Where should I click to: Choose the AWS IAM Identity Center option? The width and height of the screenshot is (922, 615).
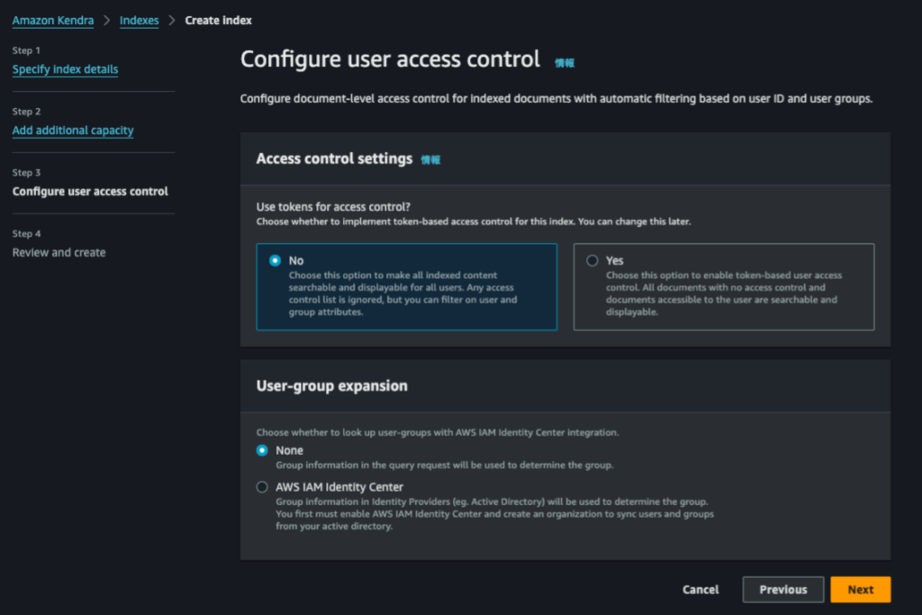(x=263, y=487)
